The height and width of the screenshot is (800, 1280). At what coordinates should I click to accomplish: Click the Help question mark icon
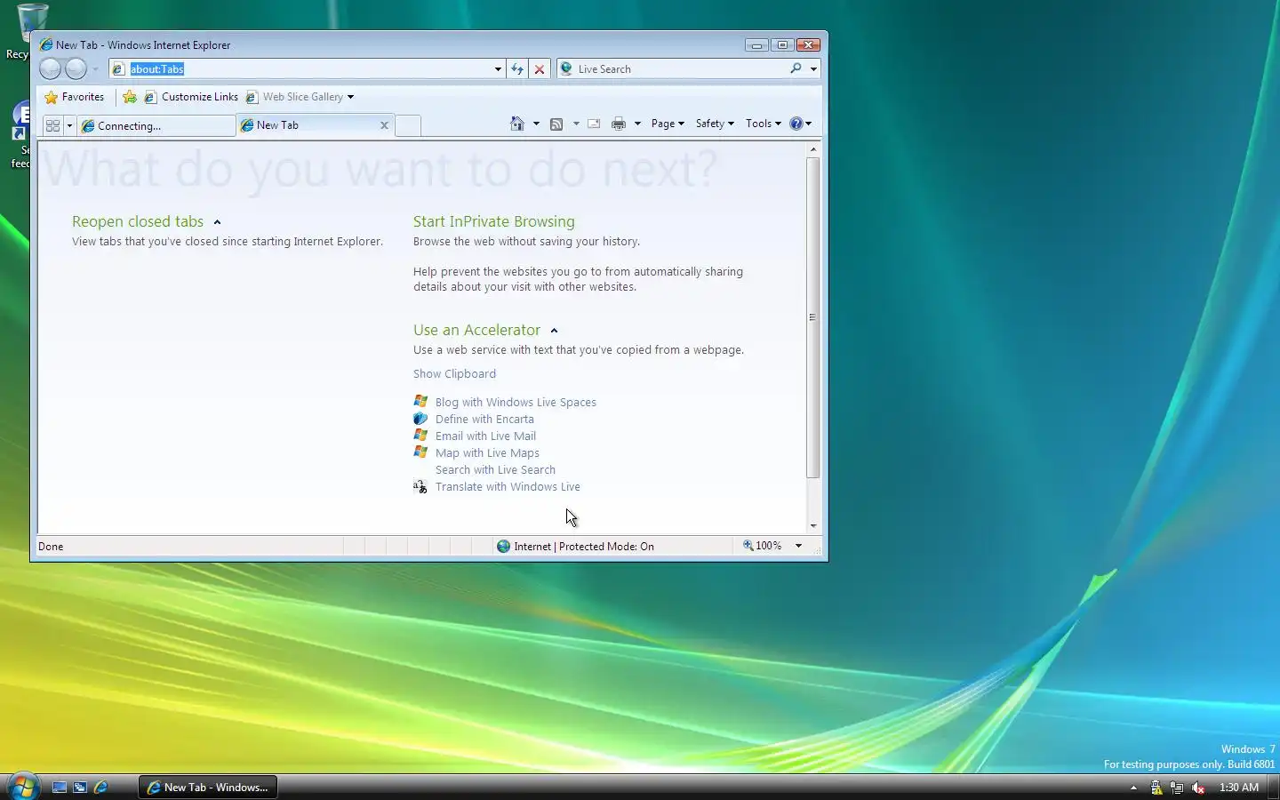[x=796, y=124]
